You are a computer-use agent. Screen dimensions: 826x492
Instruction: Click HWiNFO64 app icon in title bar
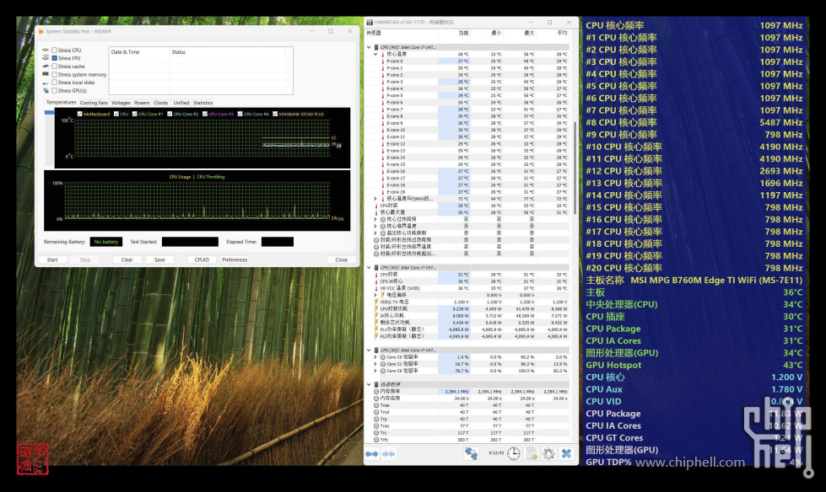click(x=370, y=22)
